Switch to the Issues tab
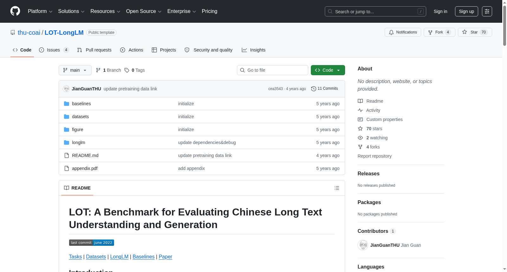 (54, 50)
